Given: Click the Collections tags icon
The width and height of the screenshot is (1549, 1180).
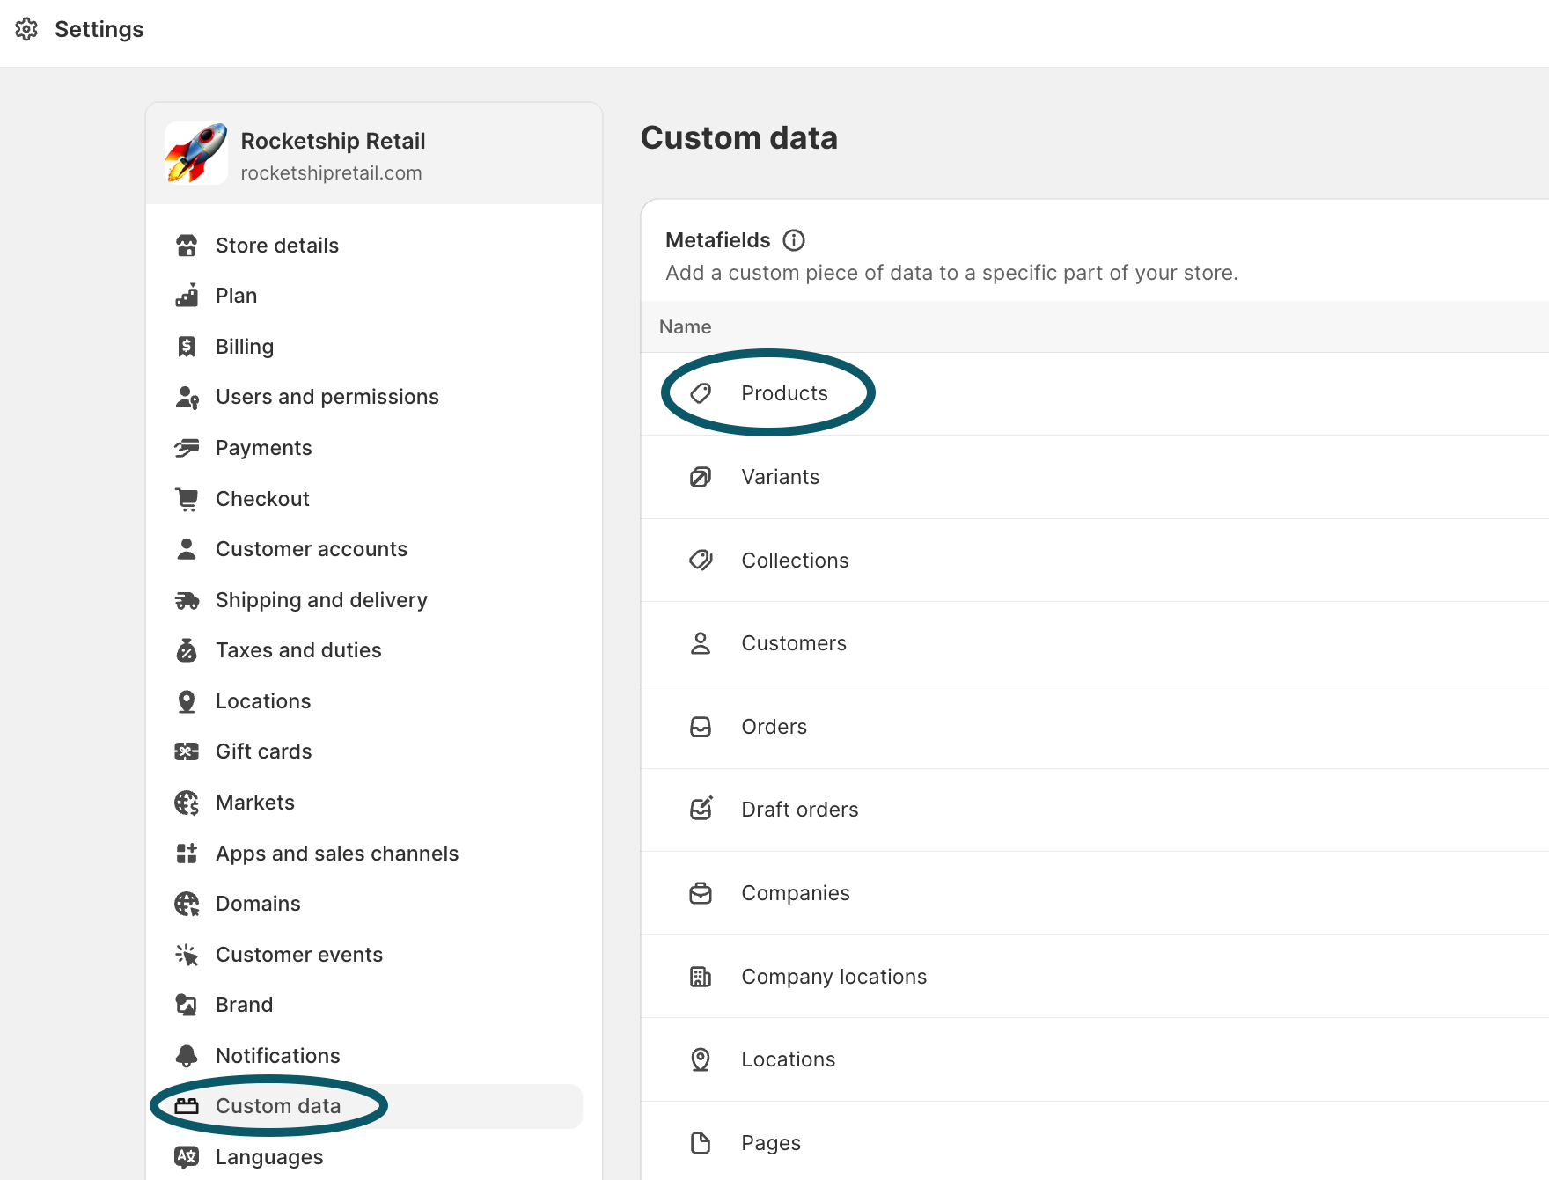Looking at the screenshot, I should click(x=701, y=561).
